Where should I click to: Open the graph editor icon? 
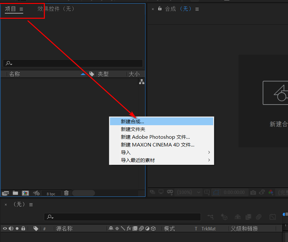tap(273, 217)
